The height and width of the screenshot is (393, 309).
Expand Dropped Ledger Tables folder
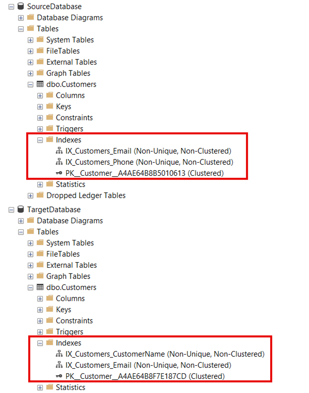(x=30, y=196)
